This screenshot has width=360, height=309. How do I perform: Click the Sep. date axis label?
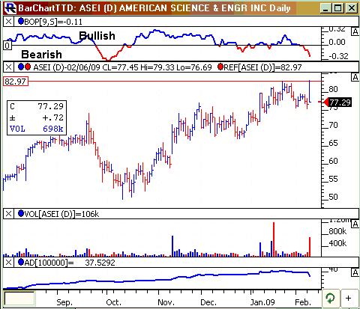[64, 302]
